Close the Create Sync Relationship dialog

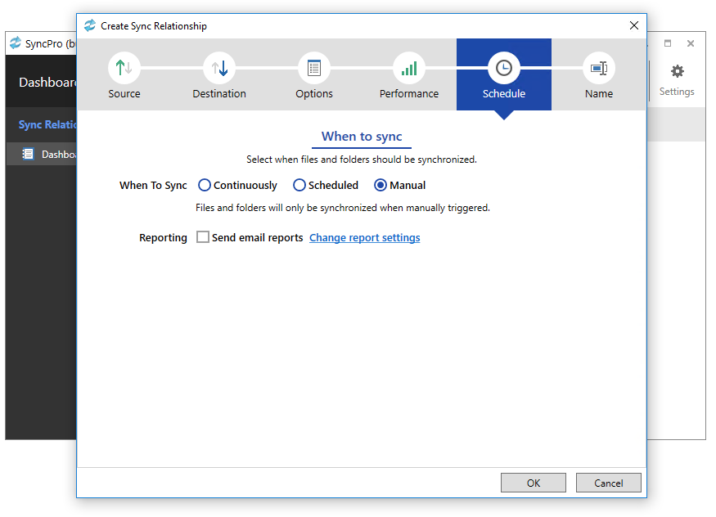tap(634, 25)
